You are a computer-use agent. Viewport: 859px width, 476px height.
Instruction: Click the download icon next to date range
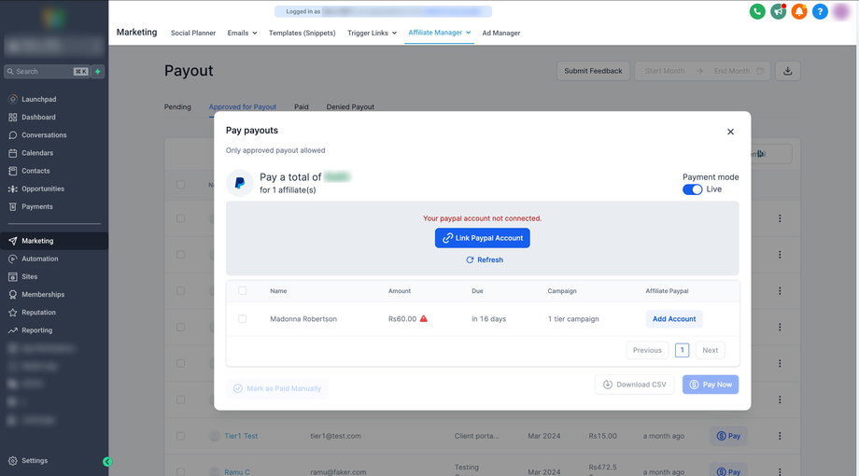coord(788,71)
